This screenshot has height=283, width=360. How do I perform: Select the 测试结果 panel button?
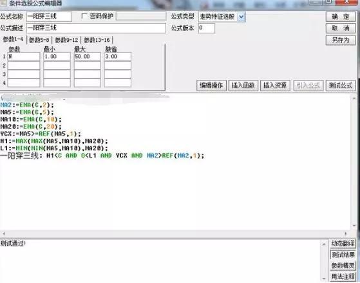tap(343, 255)
